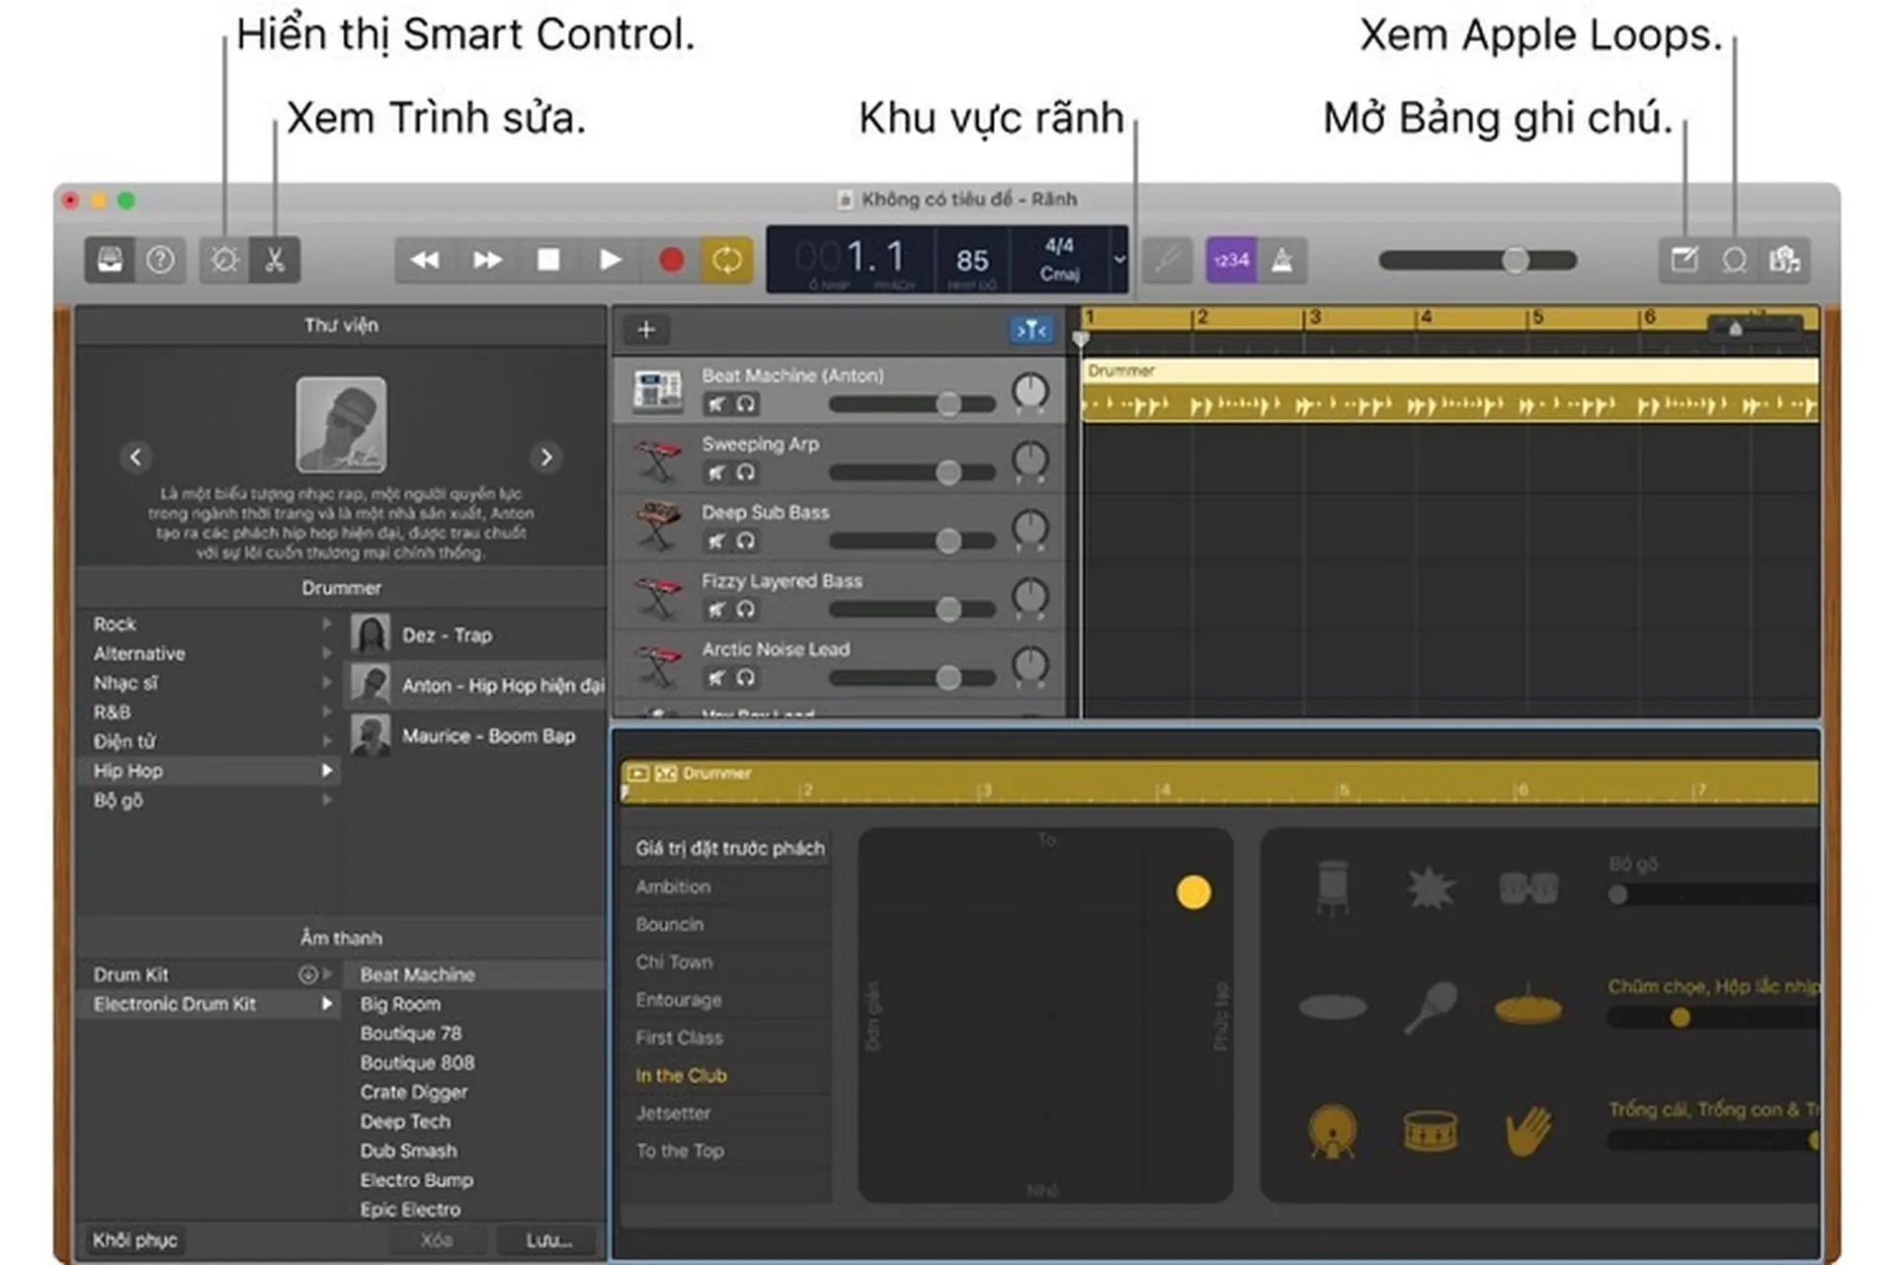Start recording with red Record button

[671, 260]
